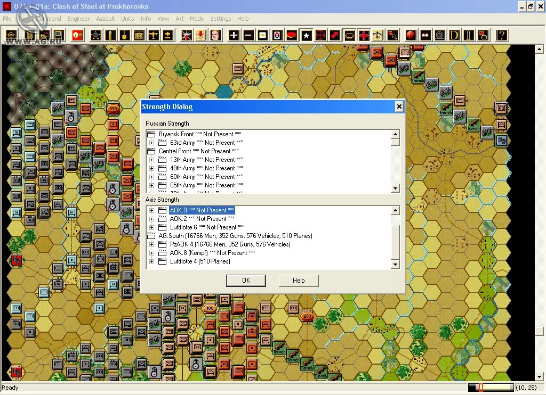This screenshot has height=395, width=546.
Task: Open the View menu
Action: (163, 19)
